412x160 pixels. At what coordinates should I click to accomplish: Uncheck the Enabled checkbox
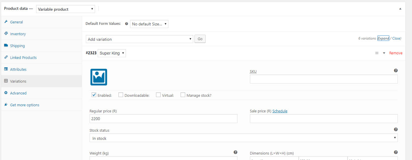[x=94, y=95]
